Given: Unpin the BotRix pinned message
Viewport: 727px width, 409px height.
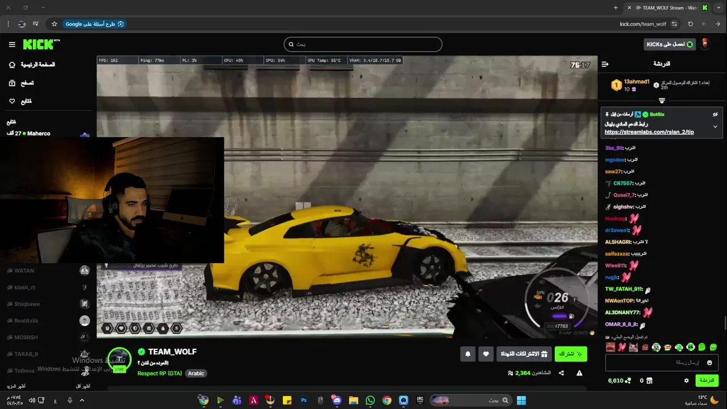Looking at the screenshot, I should point(715,114).
